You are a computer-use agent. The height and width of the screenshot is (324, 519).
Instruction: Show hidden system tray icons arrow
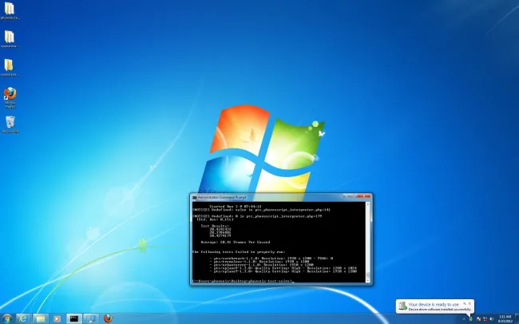(x=464, y=318)
